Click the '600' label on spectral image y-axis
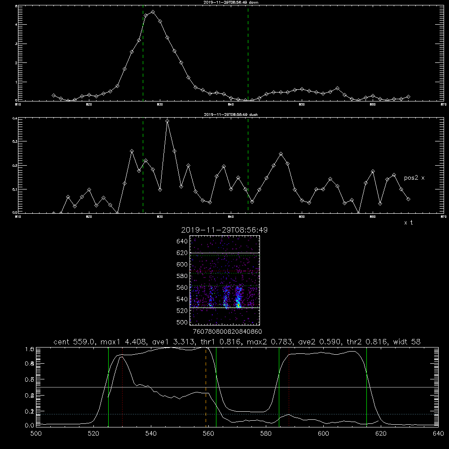This screenshot has height=449, width=449. [x=182, y=264]
